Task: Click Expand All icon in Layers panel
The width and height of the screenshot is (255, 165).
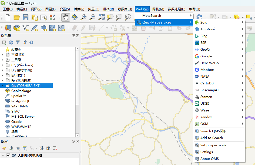Action: (x=41, y=148)
